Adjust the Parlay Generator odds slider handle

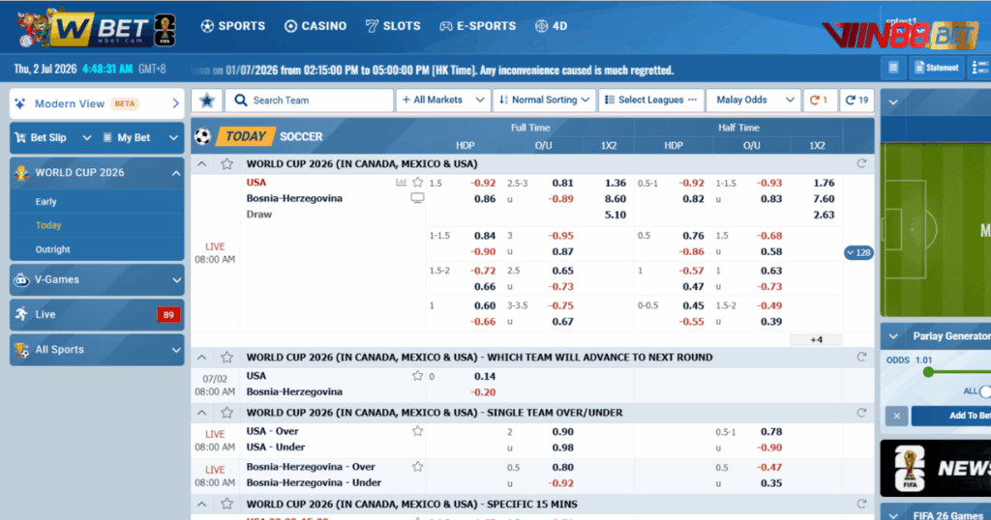tap(928, 372)
